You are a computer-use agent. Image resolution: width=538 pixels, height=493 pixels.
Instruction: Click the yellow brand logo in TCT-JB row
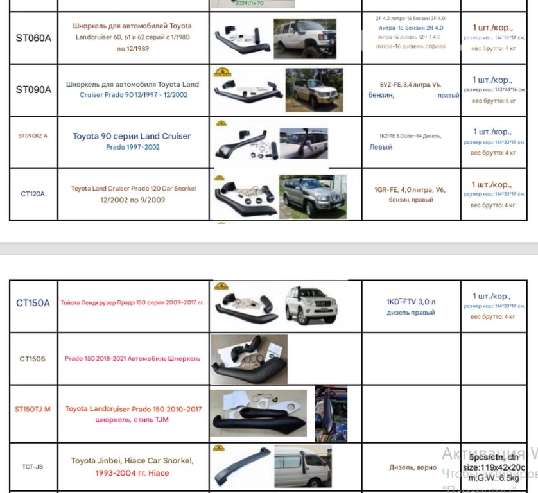(x=221, y=447)
